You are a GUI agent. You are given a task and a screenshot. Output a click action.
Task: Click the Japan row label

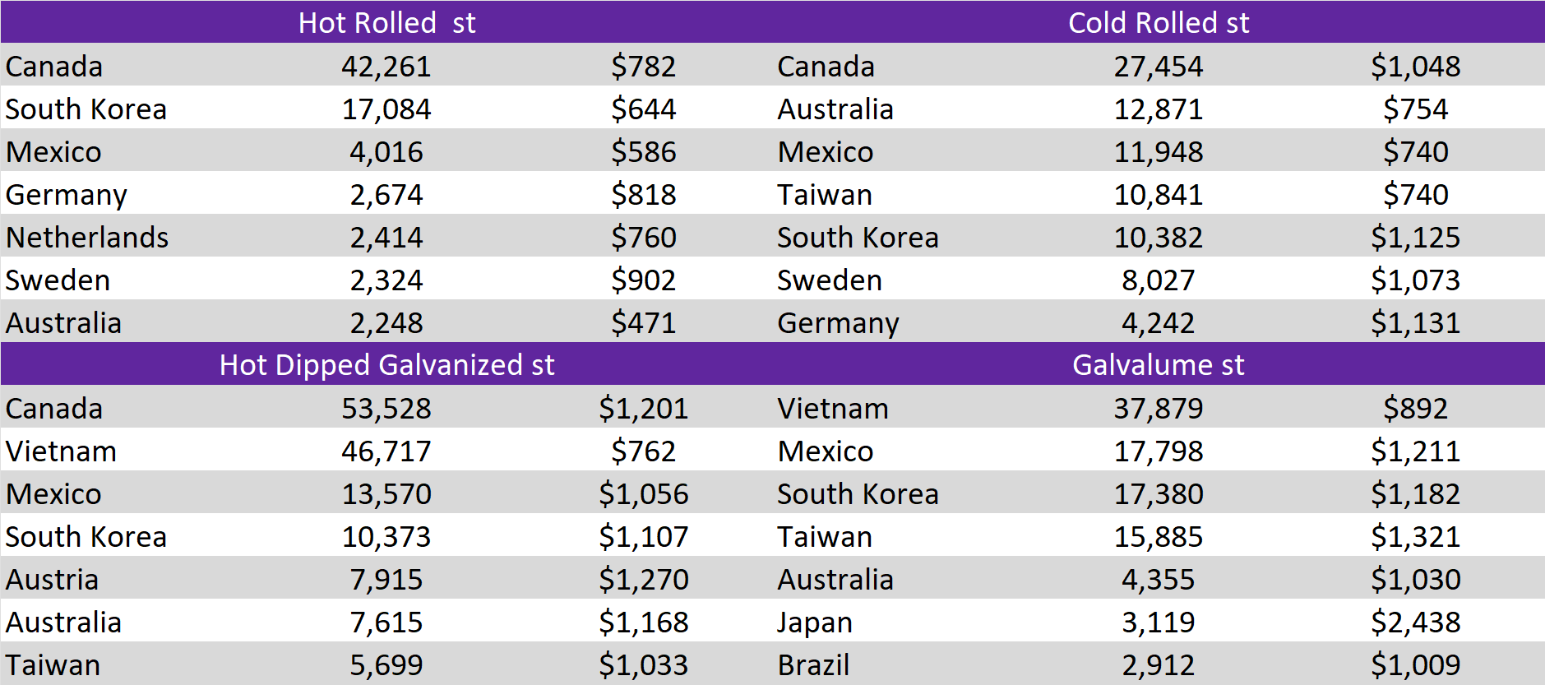point(815,622)
